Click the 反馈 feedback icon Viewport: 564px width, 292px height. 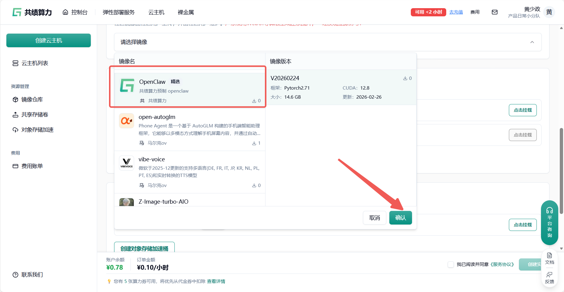coord(549,277)
